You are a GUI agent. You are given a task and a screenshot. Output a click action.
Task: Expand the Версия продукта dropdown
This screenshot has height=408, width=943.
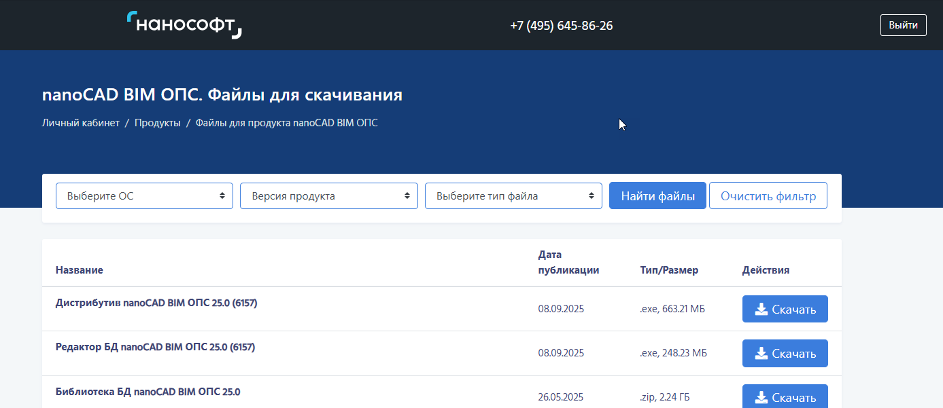(x=329, y=196)
